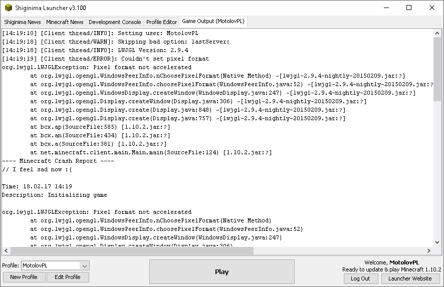This screenshot has height=287, width=444.
Task: Click the Edit Profile button
Action: 67,277
